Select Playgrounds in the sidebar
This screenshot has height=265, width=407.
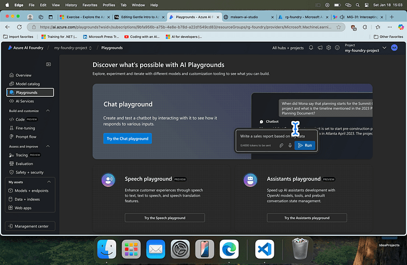coord(30,93)
